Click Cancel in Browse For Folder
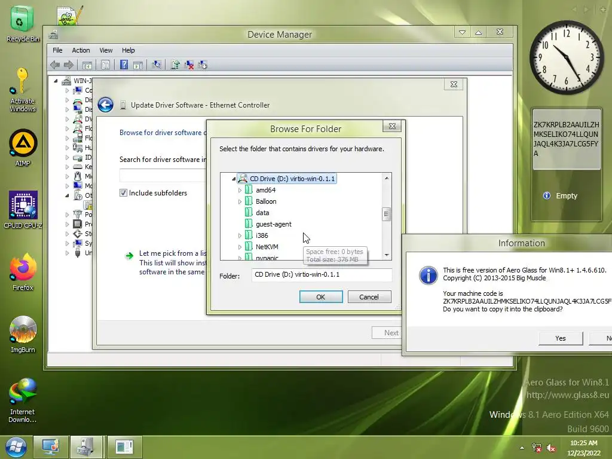 coord(369,296)
